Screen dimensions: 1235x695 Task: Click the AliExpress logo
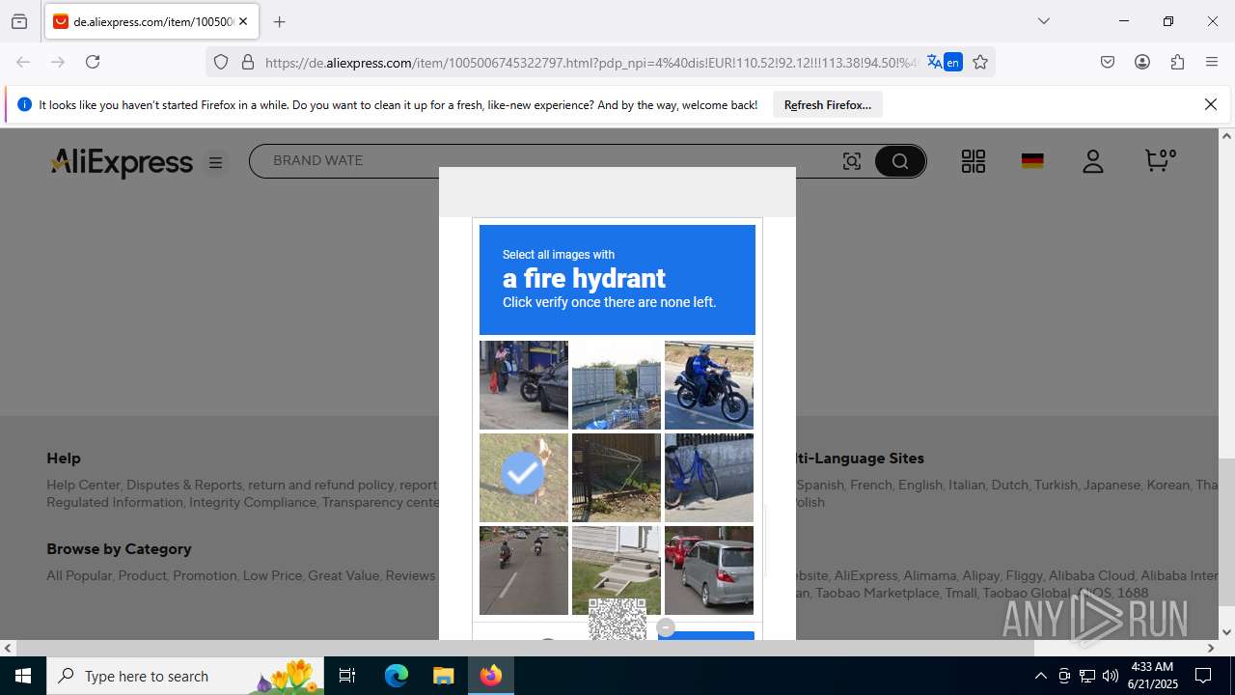[122, 162]
